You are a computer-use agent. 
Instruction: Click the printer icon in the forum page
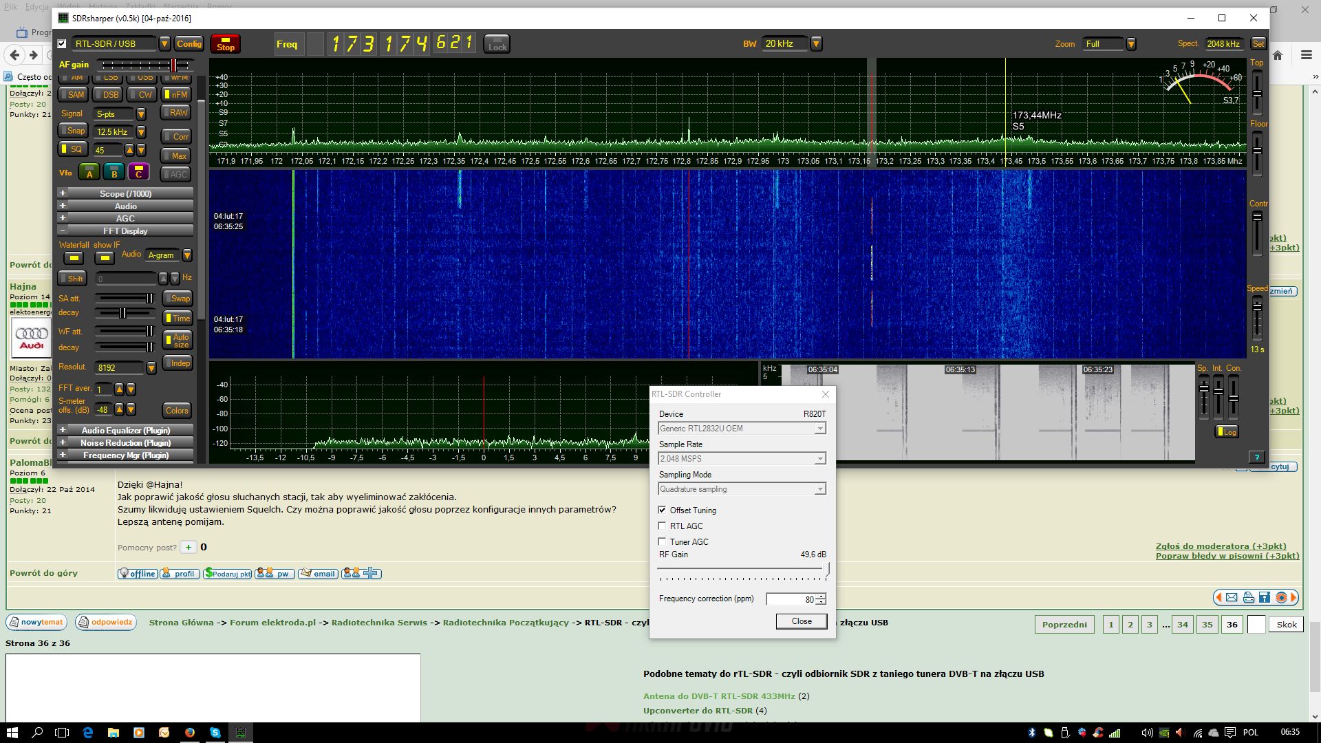(1248, 598)
